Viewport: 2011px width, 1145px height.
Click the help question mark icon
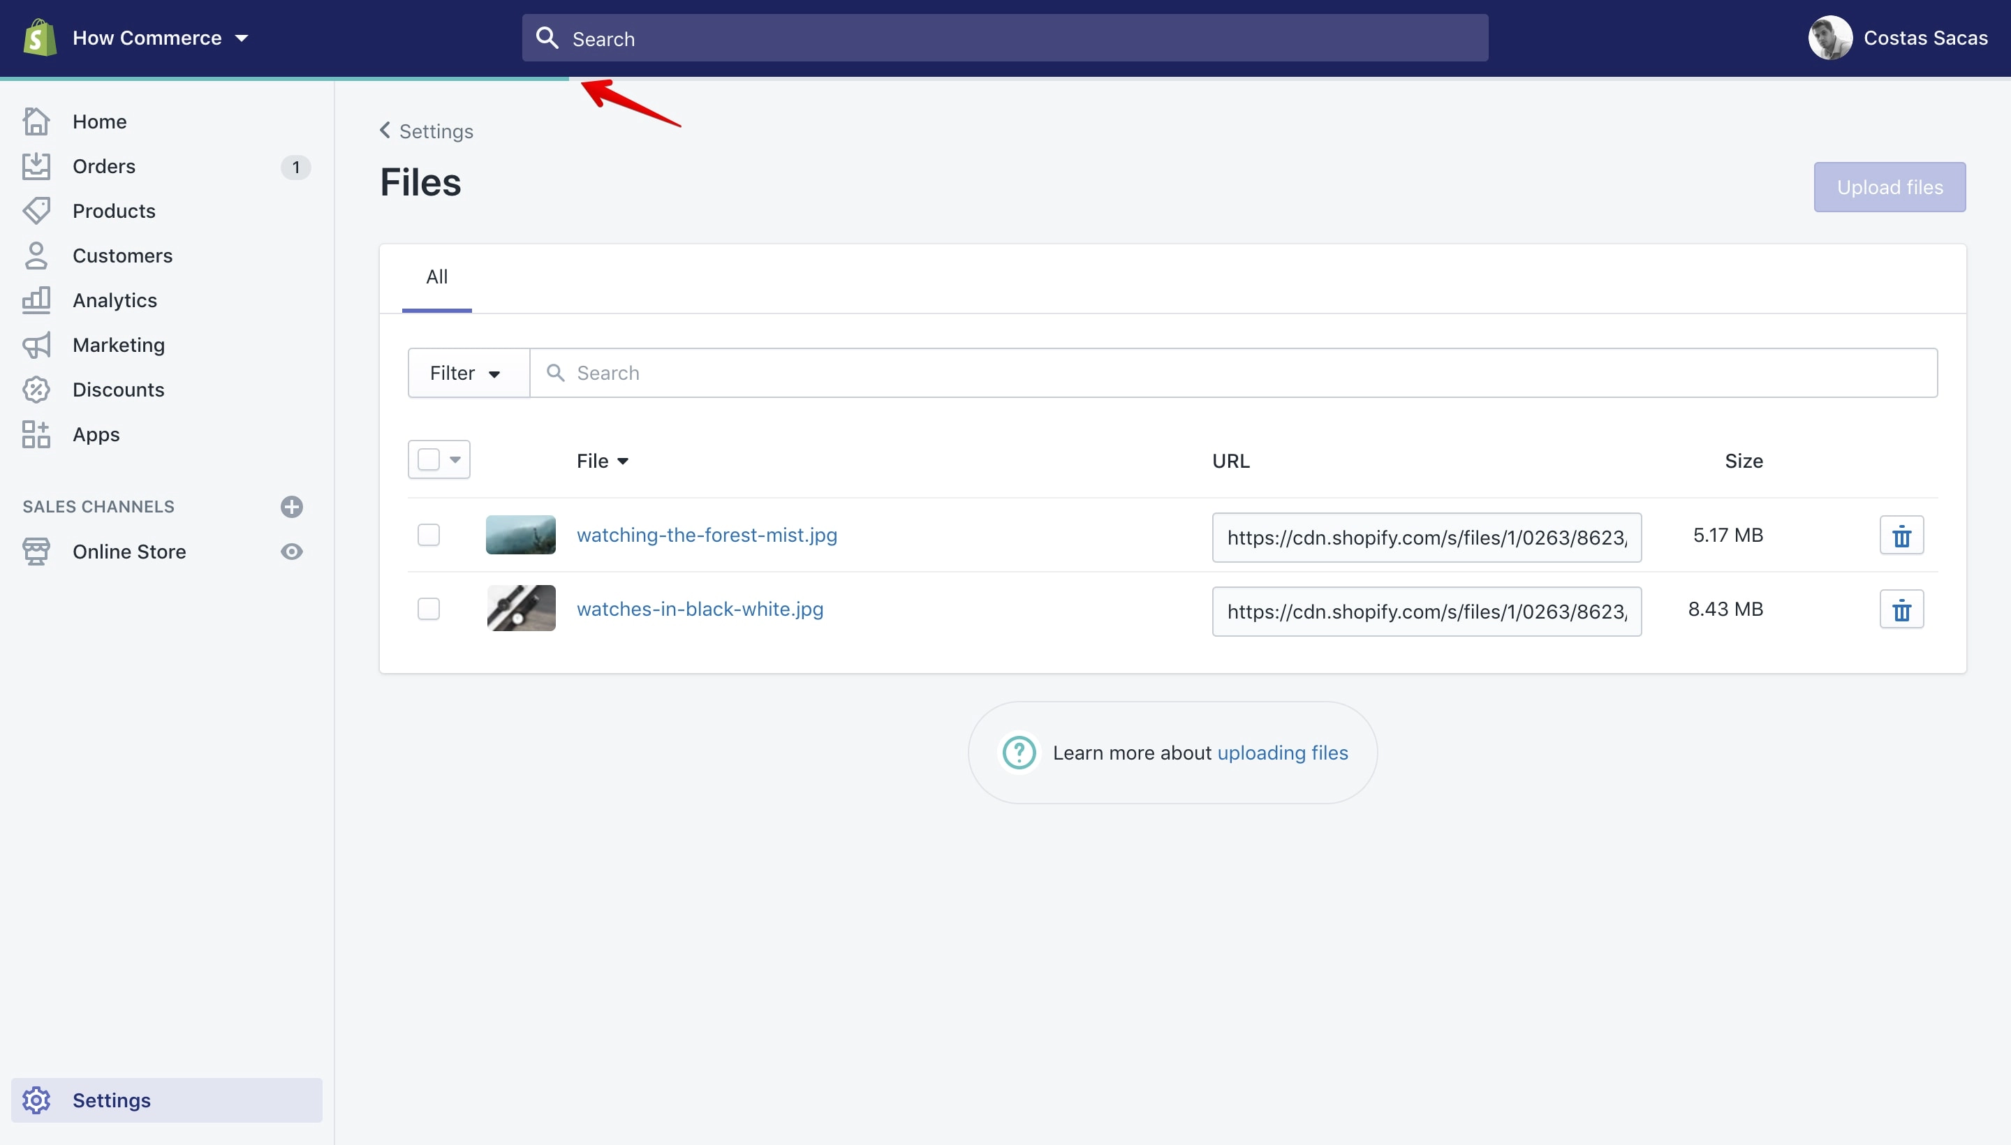coord(1019,753)
